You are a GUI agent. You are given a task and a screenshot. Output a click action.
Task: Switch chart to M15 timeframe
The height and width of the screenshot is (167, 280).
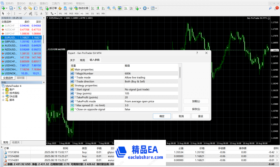click(71, 13)
